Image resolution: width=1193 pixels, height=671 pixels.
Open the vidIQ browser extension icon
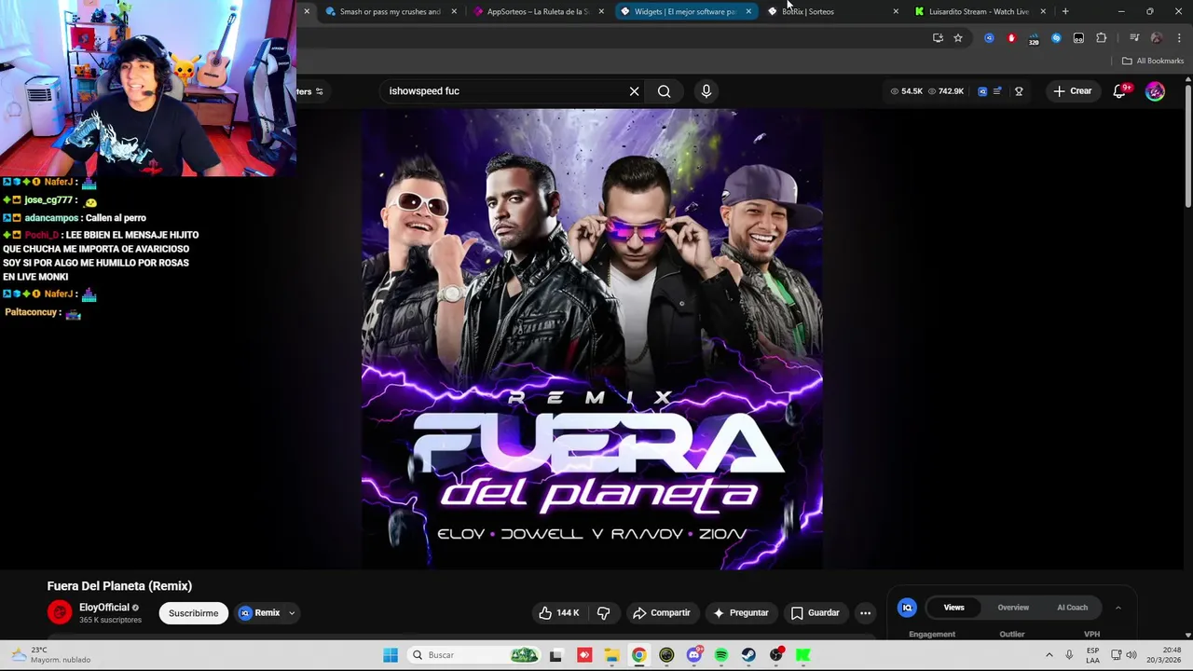pyautogui.click(x=989, y=38)
